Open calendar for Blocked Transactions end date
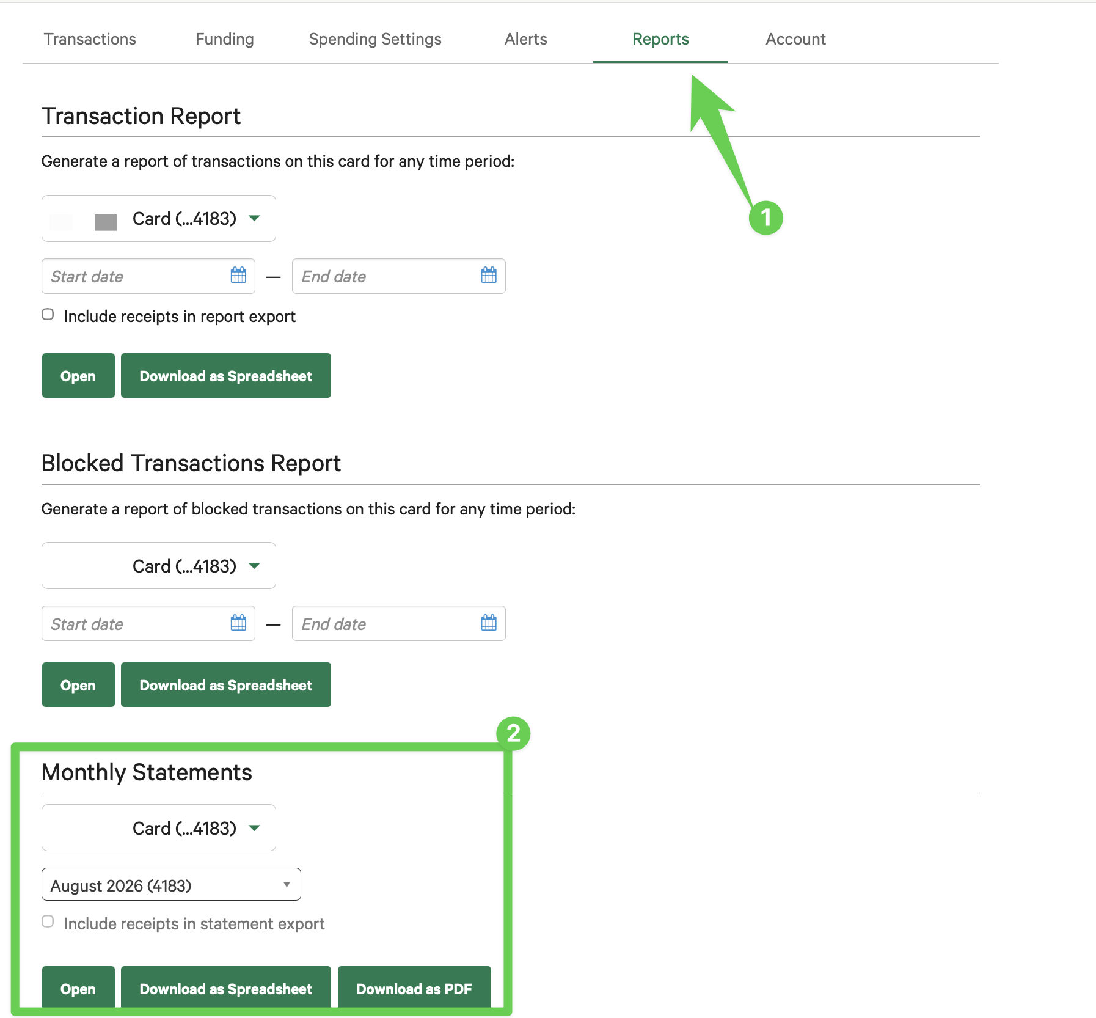The image size is (1096, 1018). 489,623
